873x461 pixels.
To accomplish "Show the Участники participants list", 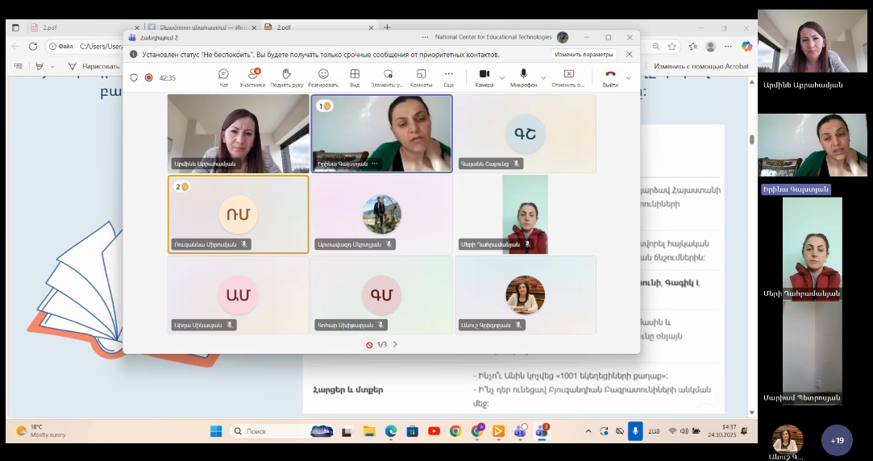I will click(x=252, y=77).
